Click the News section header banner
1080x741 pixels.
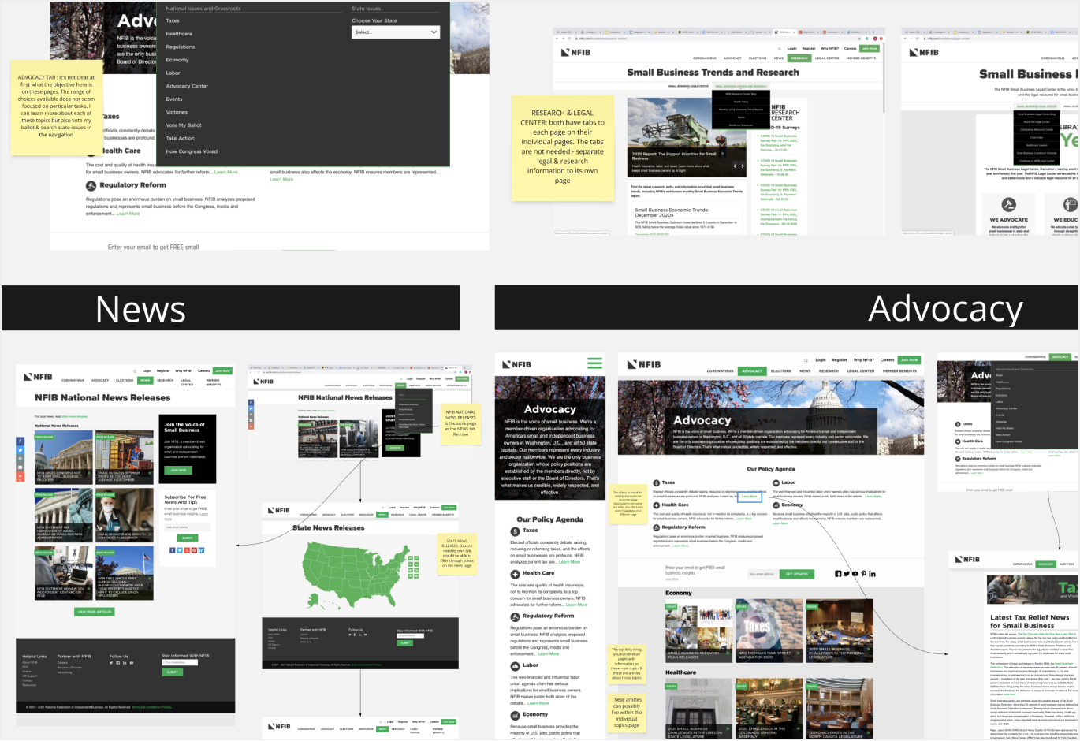tap(231, 308)
